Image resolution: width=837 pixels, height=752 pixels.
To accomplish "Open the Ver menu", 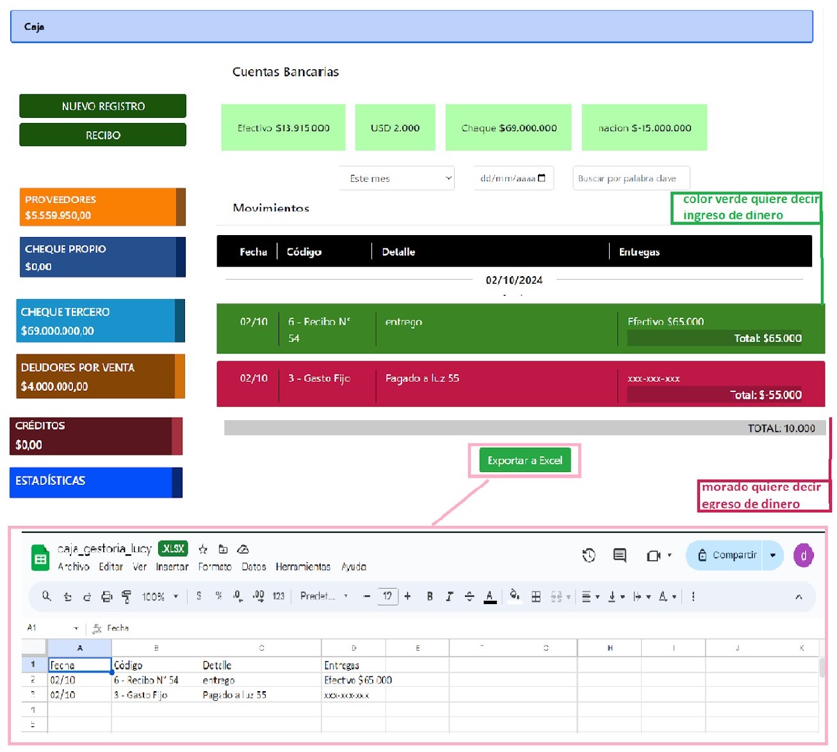I will pos(140,567).
